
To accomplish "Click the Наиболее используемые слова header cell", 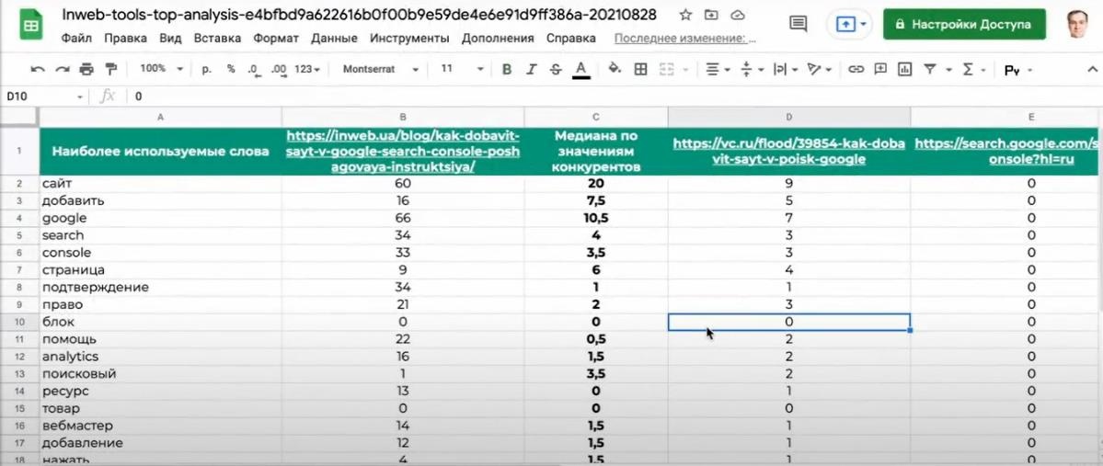I will 160,151.
